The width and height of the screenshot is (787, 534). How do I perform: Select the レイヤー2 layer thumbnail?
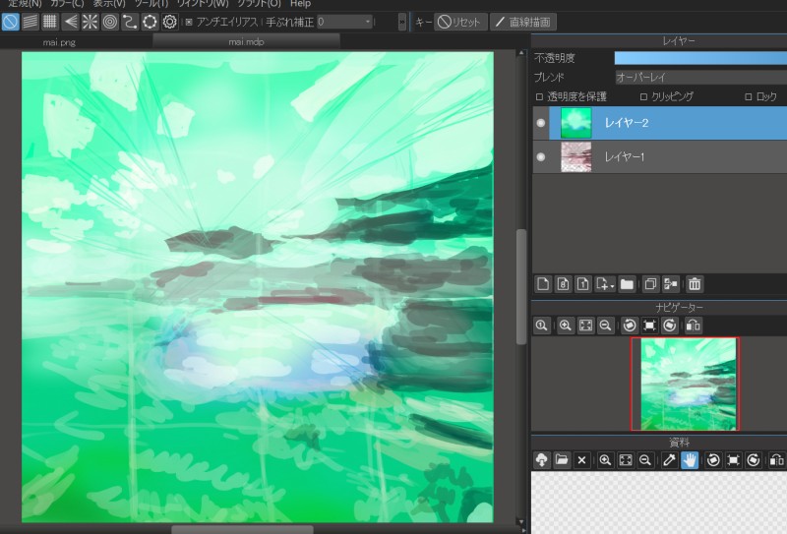click(x=575, y=123)
